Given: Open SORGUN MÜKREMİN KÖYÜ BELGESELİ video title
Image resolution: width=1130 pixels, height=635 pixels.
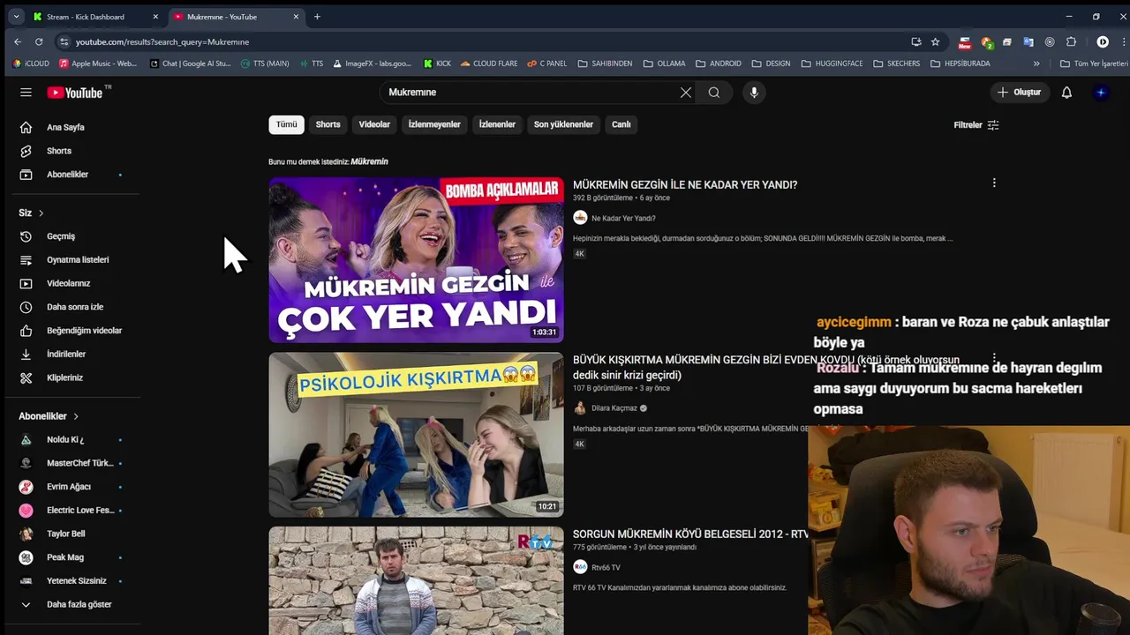Looking at the screenshot, I should tap(690, 534).
